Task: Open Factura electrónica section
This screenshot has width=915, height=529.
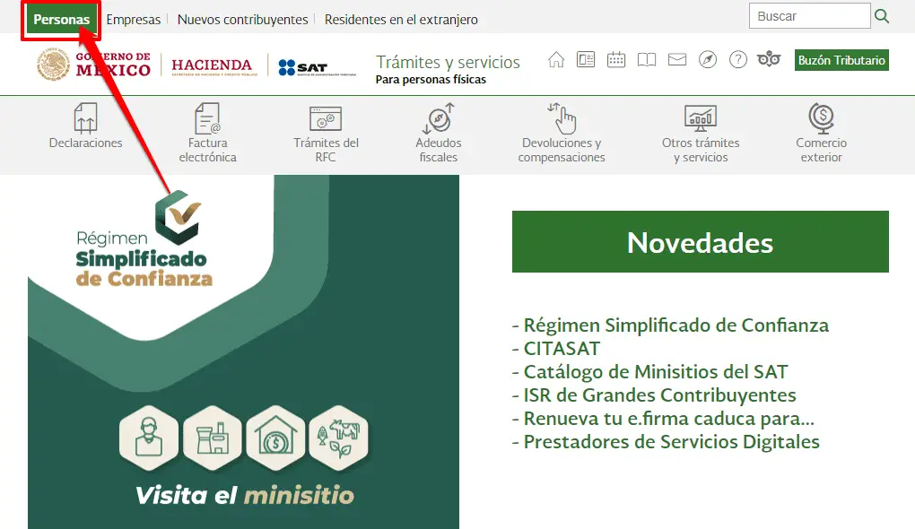Action: point(208,133)
